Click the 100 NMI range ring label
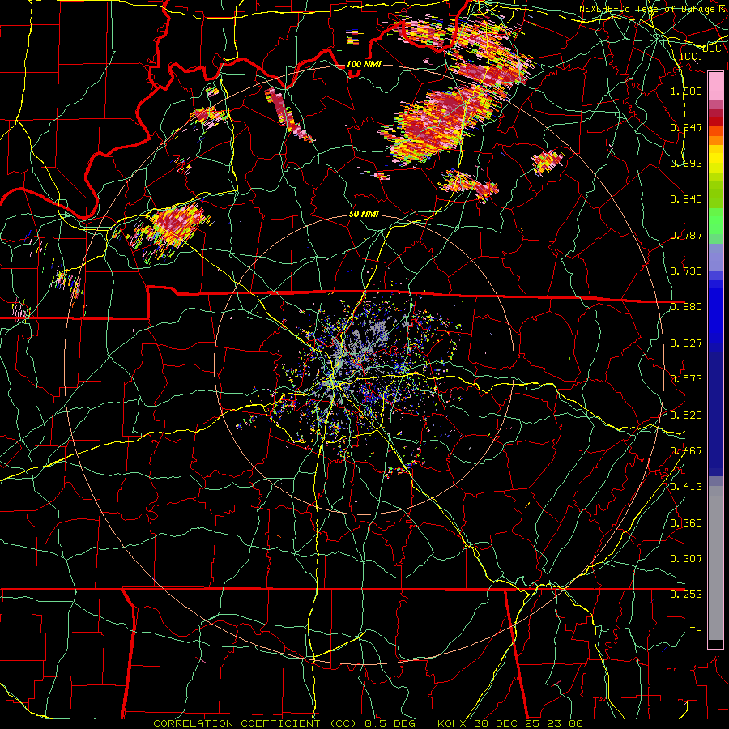The height and width of the screenshot is (729, 729). point(364,64)
